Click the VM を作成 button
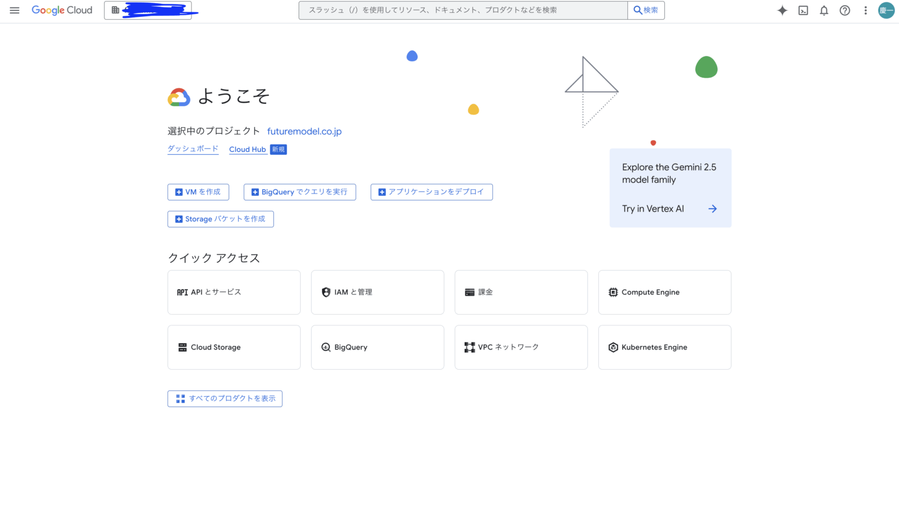Image resolution: width=899 pixels, height=513 pixels. (x=198, y=192)
